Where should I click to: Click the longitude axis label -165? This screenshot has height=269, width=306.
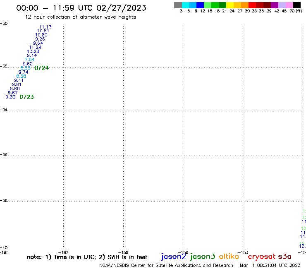coord(4,252)
